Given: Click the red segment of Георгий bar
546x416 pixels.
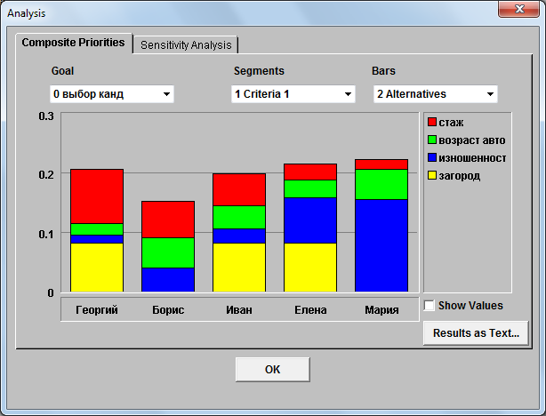Looking at the screenshot, I should pyautogui.click(x=97, y=196).
